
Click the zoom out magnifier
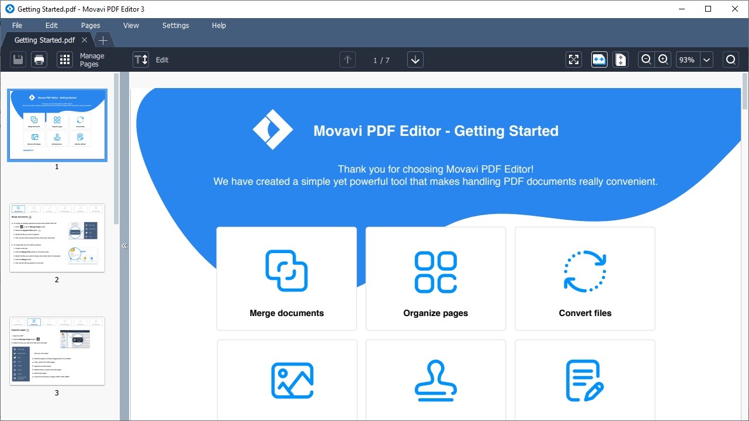(646, 59)
